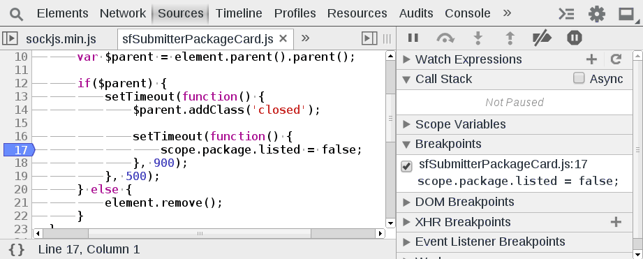Click the sidebar scroll up arrow
The height and width of the screenshot is (259, 643).
click(637, 56)
